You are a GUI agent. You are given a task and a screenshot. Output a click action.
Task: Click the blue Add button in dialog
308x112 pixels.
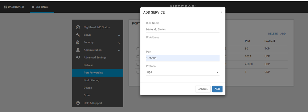tap(217, 89)
